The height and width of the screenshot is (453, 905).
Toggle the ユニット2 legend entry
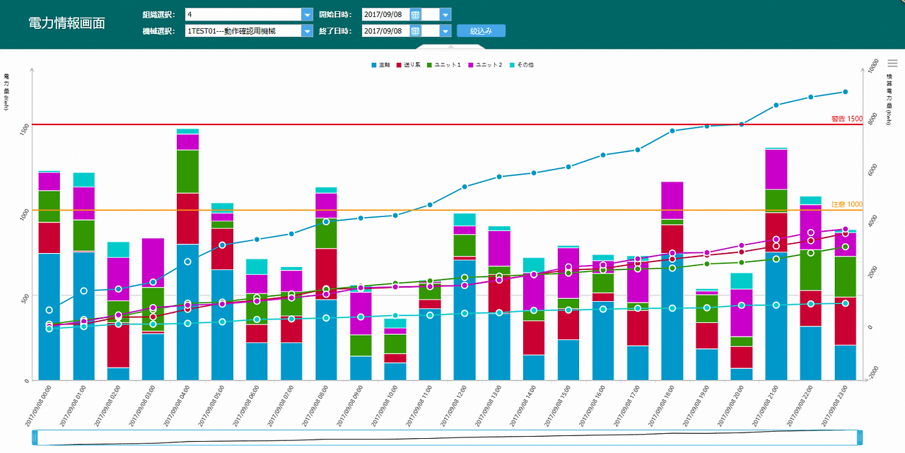pyautogui.click(x=484, y=65)
